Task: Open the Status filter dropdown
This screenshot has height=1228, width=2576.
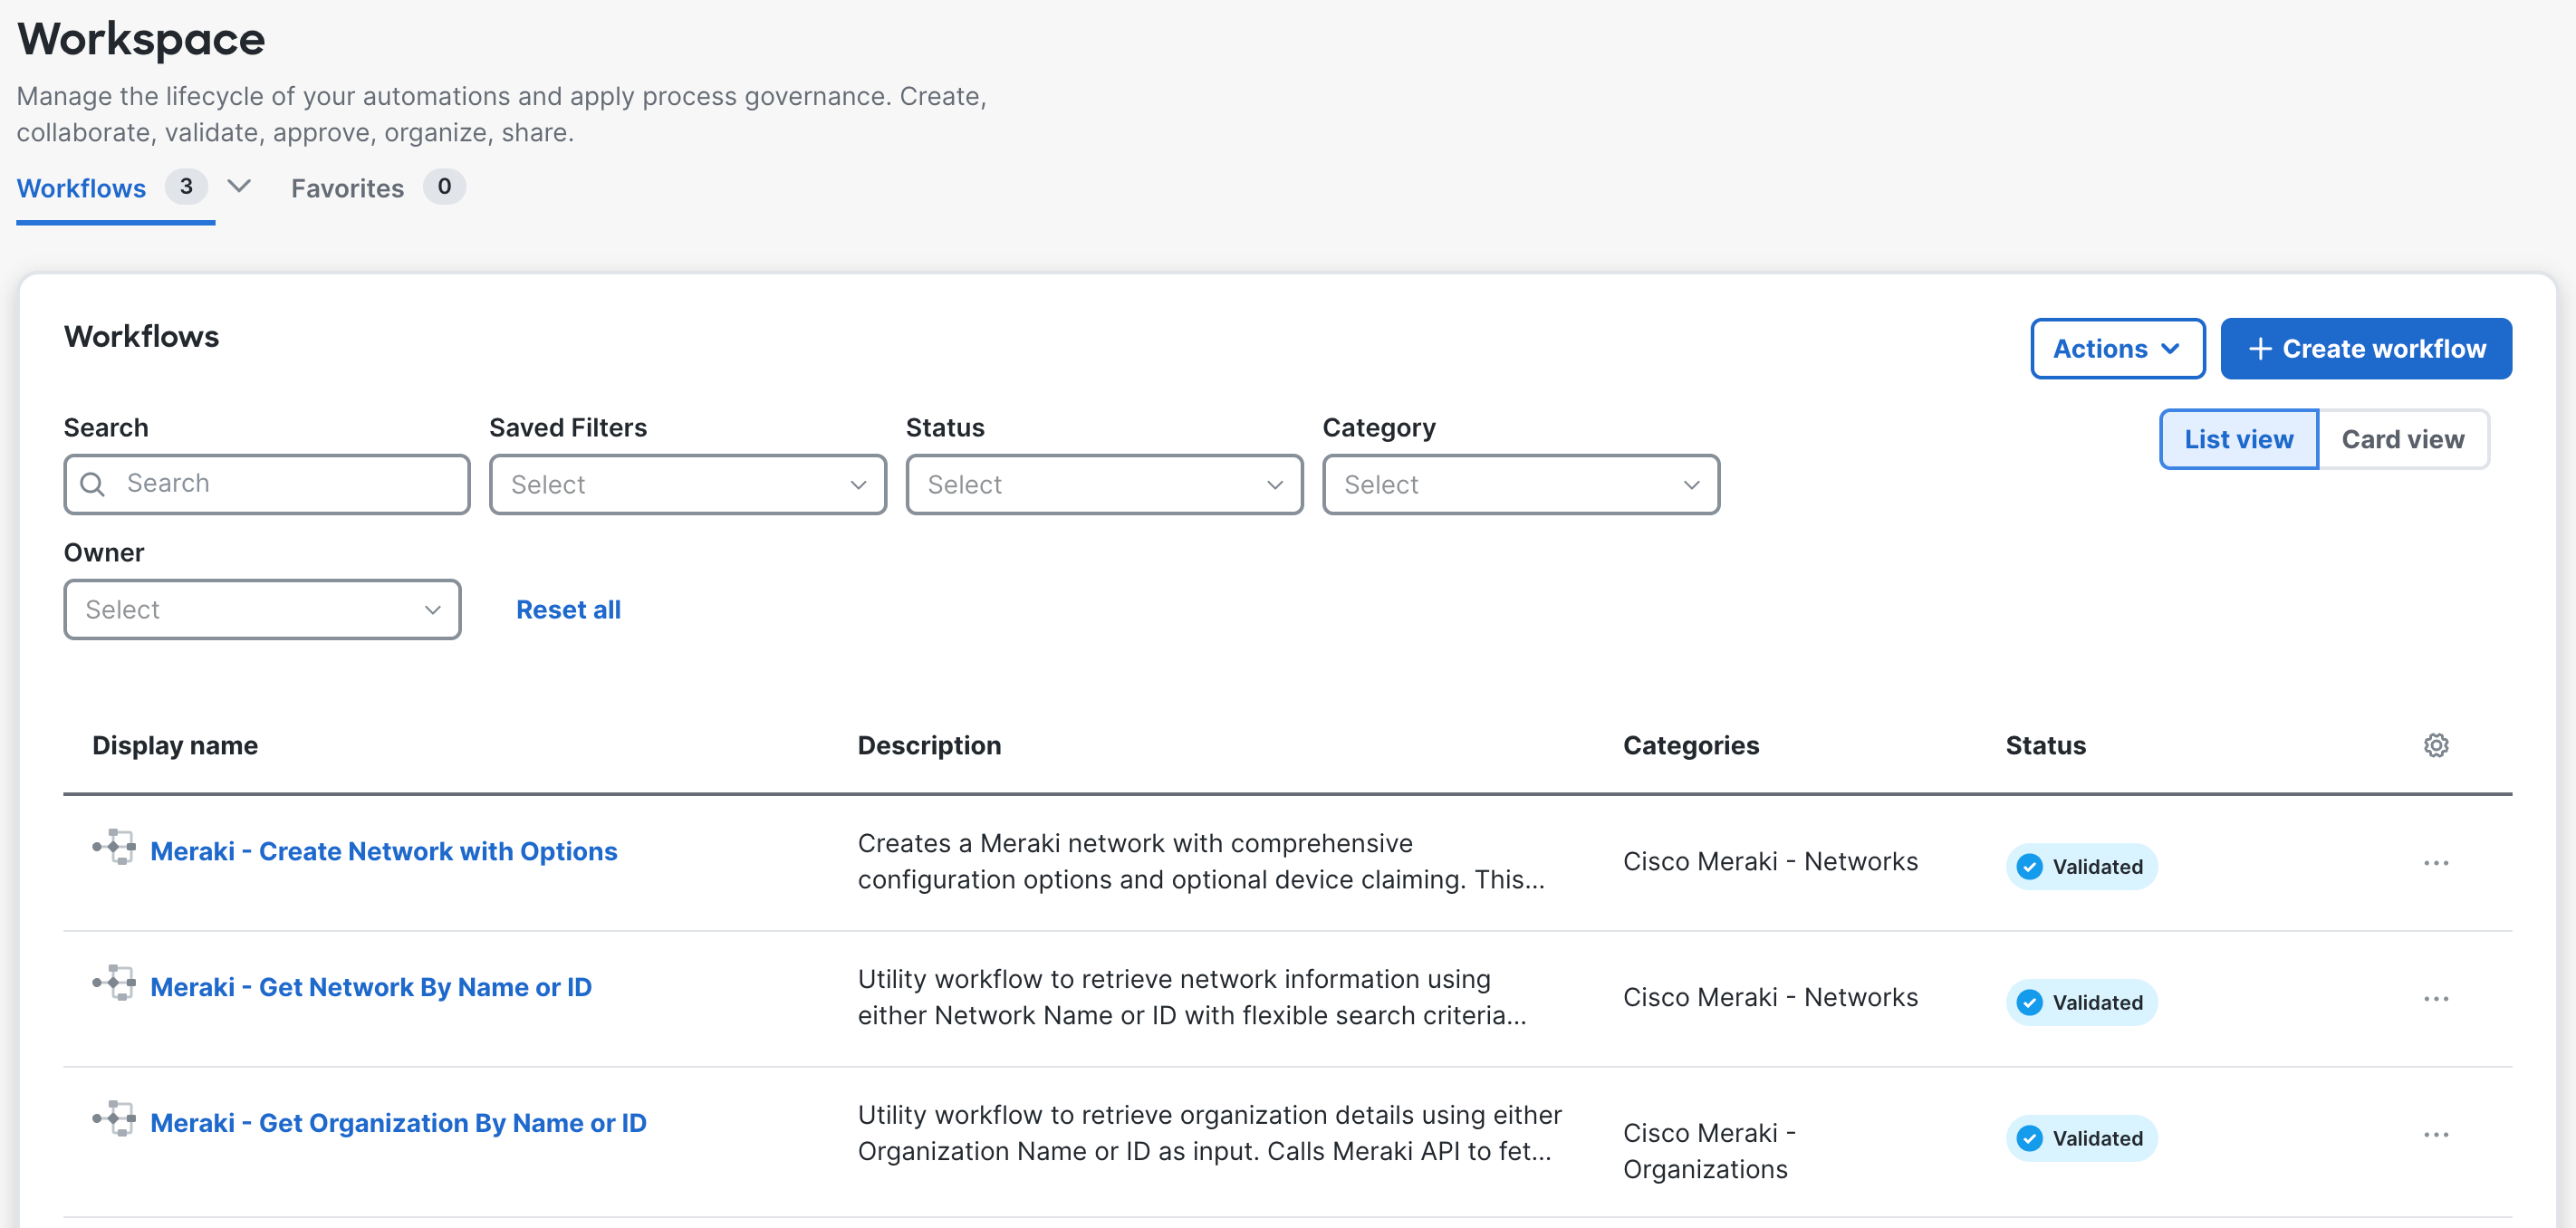Action: (1103, 485)
